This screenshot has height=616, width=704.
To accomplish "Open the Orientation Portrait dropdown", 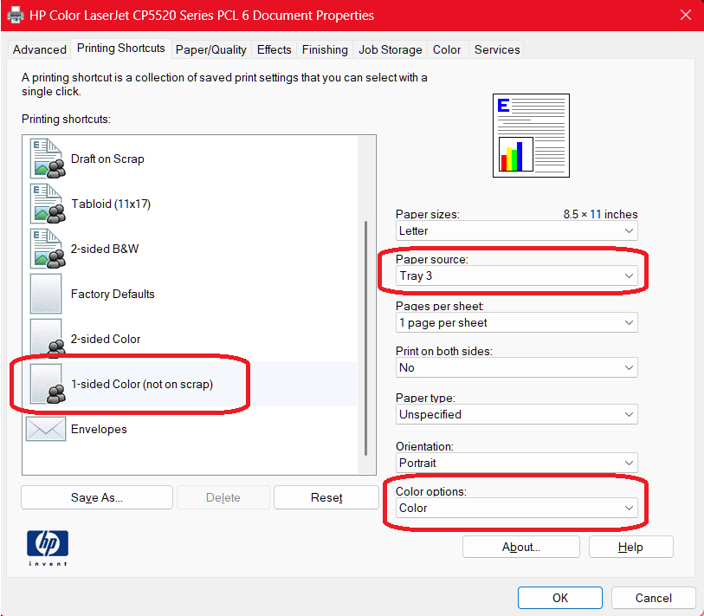I will point(516,463).
